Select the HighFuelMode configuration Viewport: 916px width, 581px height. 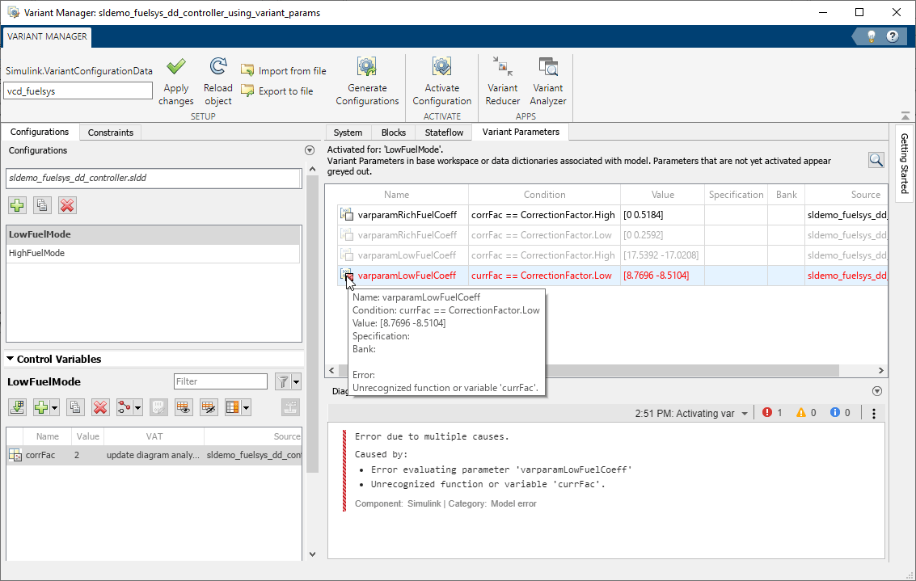(153, 253)
